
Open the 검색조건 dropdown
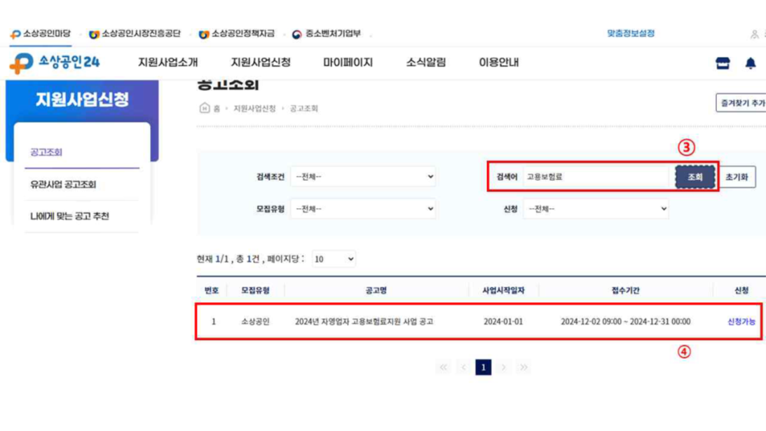(x=364, y=177)
